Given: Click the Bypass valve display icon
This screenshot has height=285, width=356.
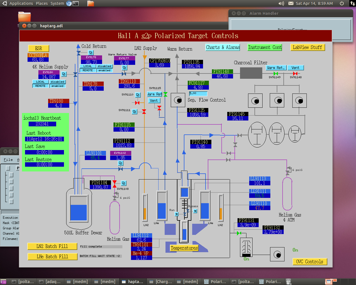Looking at the screenshot, I should coord(195,211).
